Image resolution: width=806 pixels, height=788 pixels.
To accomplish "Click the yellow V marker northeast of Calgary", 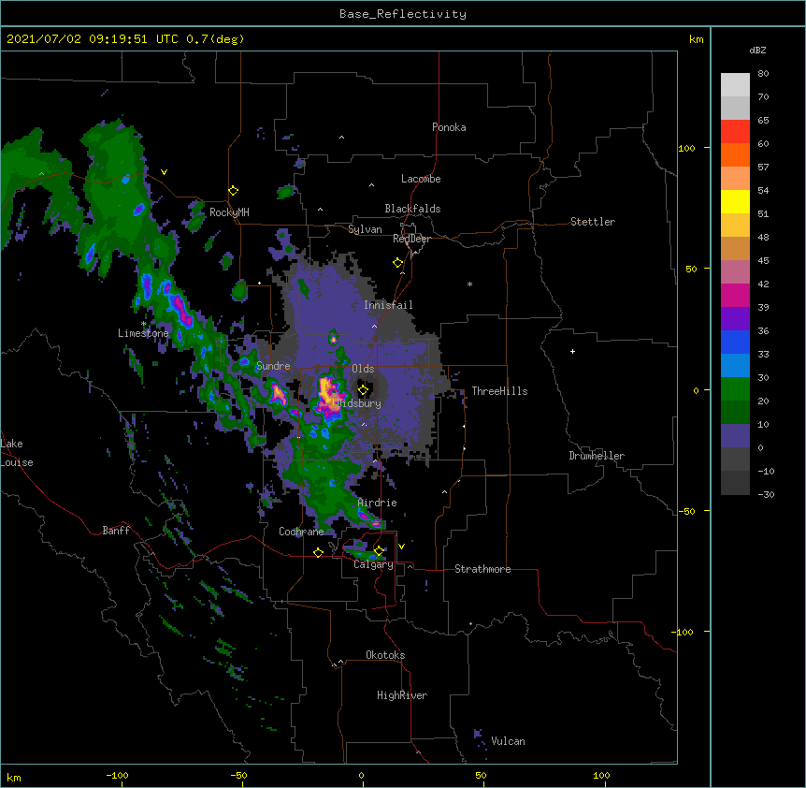I will tap(401, 547).
